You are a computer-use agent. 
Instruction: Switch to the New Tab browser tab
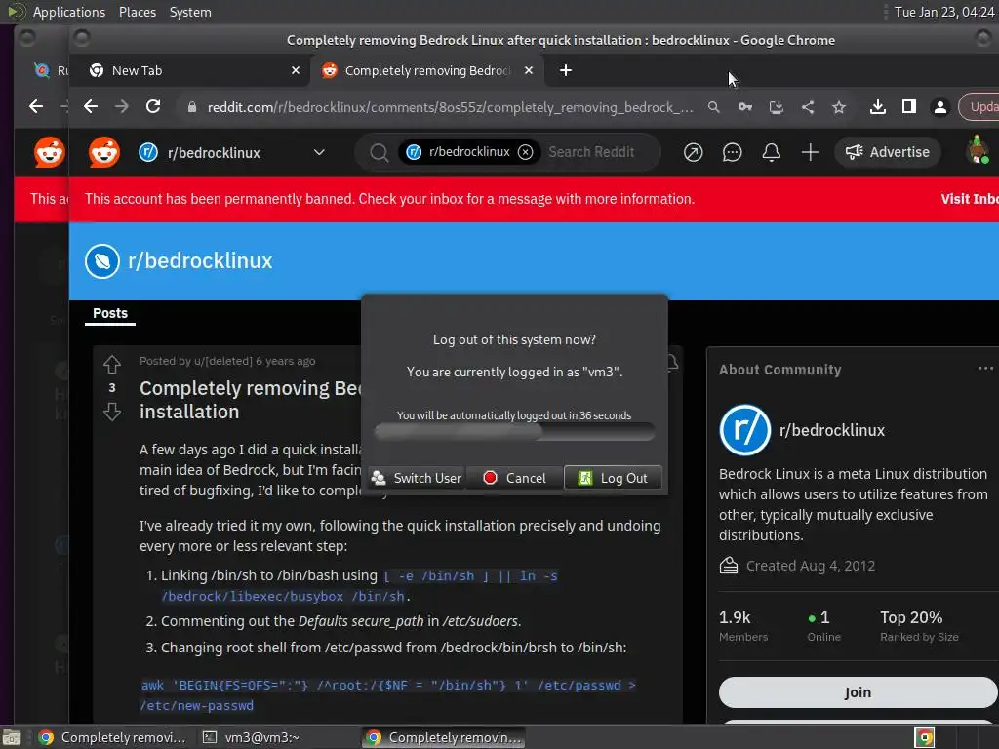pyautogui.click(x=190, y=70)
